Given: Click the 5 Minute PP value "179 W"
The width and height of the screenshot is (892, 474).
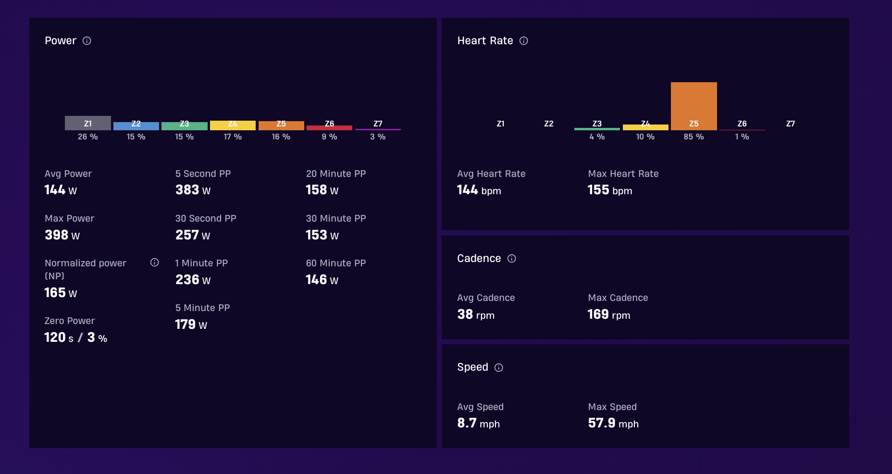Looking at the screenshot, I should coord(191,324).
